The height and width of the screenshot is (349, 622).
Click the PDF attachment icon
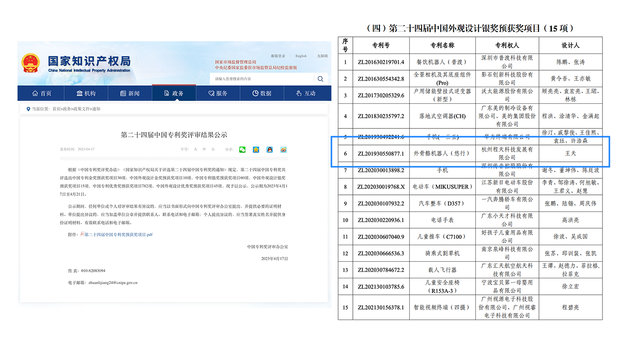82,234
